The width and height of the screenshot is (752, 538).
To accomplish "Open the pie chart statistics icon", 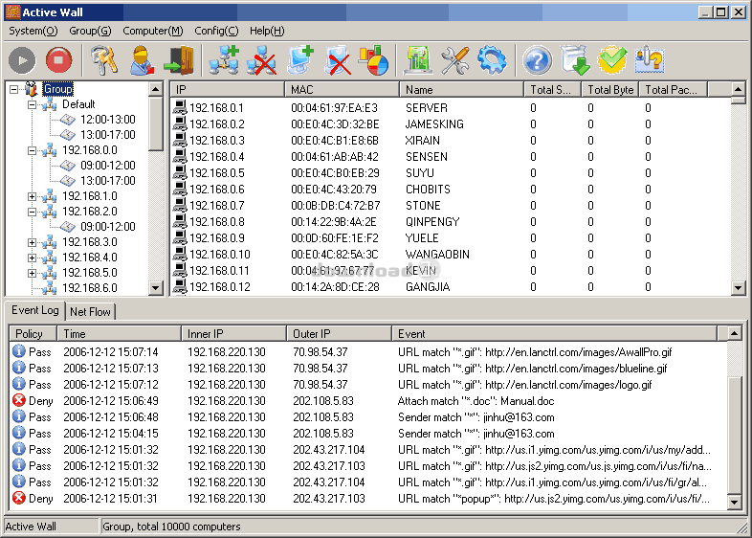I will 373,60.
